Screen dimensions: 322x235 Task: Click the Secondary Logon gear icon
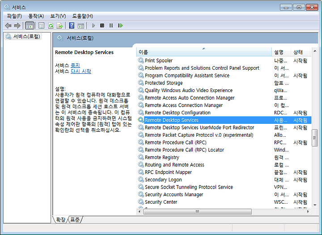coord(141,180)
